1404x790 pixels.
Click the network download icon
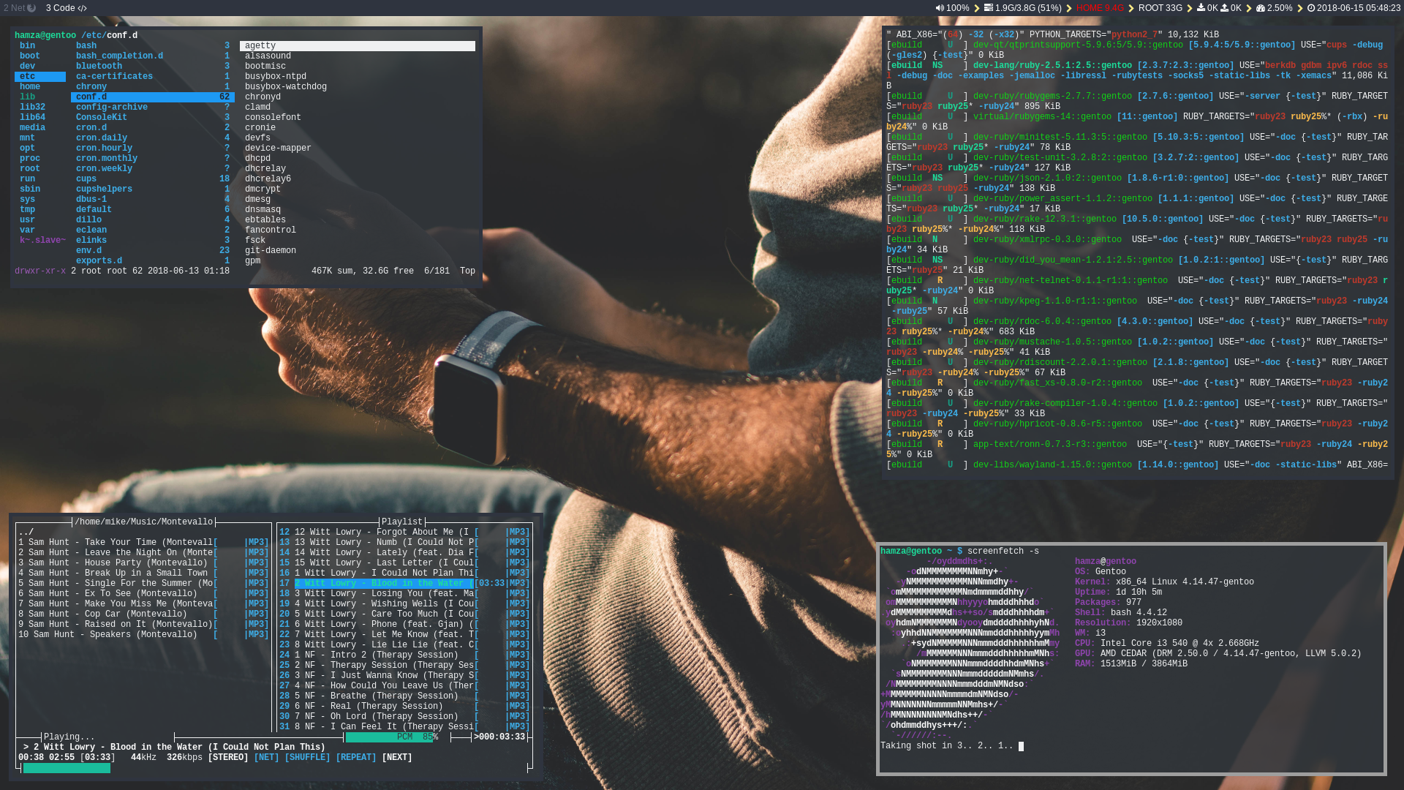point(1201,8)
